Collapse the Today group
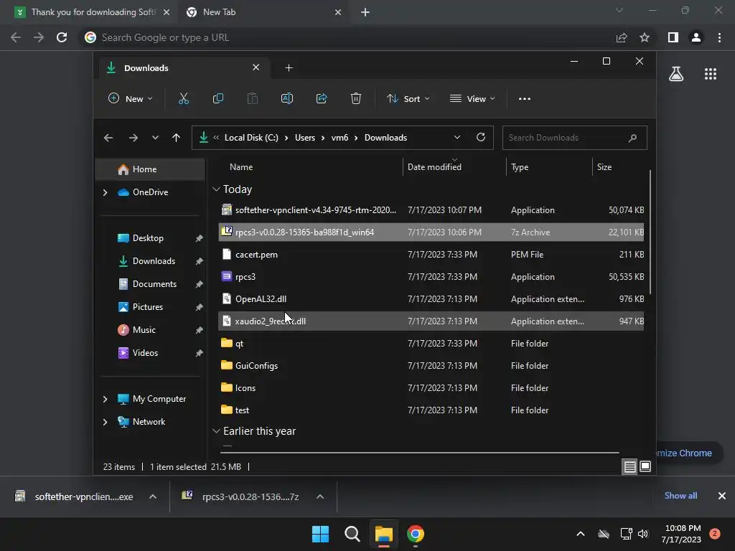 coord(216,189)
